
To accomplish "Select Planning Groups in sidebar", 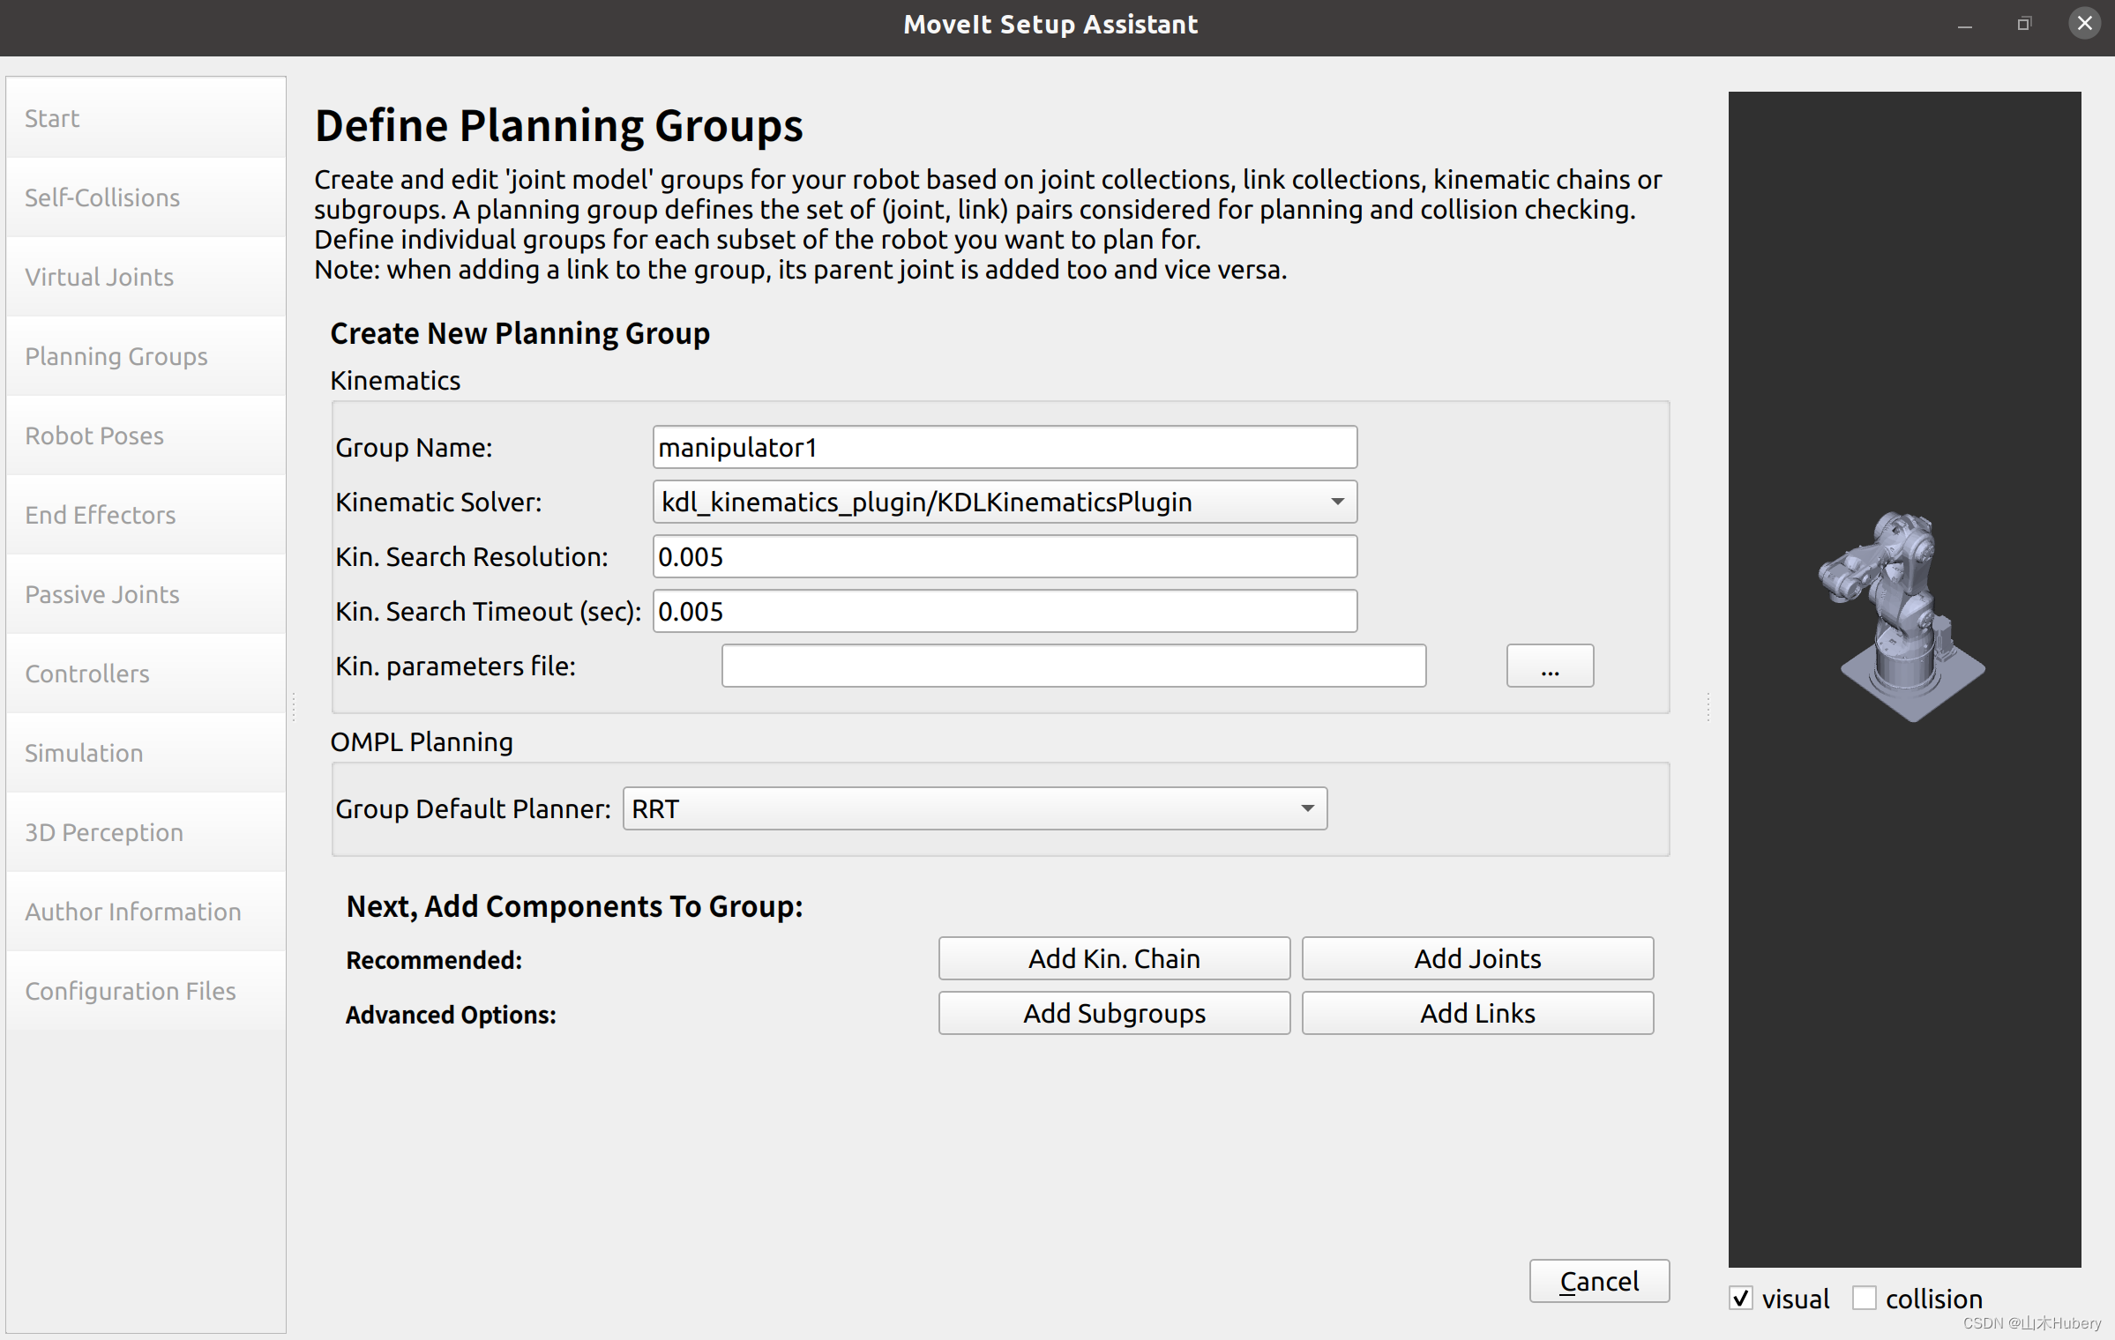I will pyautogui.click(x=146, y=356).
